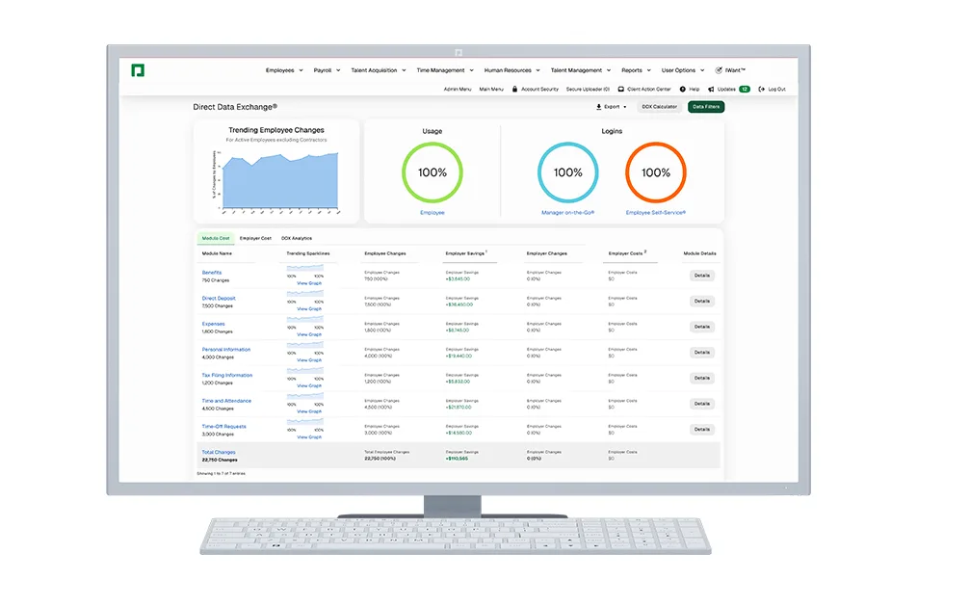Sort by Employer Savings column header
Viewport: 970px width, 607px height.
(x=466, y=253)
